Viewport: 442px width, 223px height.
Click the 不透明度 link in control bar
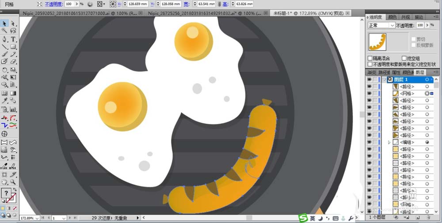(54, 4)
